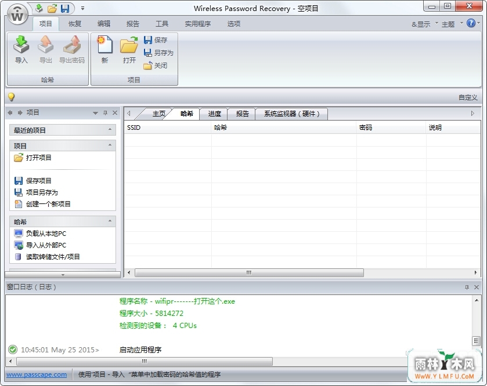The image size is (487, 386).
Task: Click quick access save floppy icon
Action: [65, 8]
